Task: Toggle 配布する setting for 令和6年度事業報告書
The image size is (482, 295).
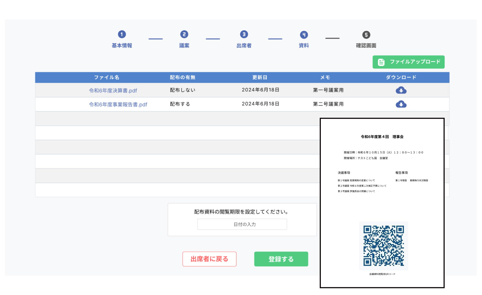Action: pyautogui.click(x=179, y=104)
